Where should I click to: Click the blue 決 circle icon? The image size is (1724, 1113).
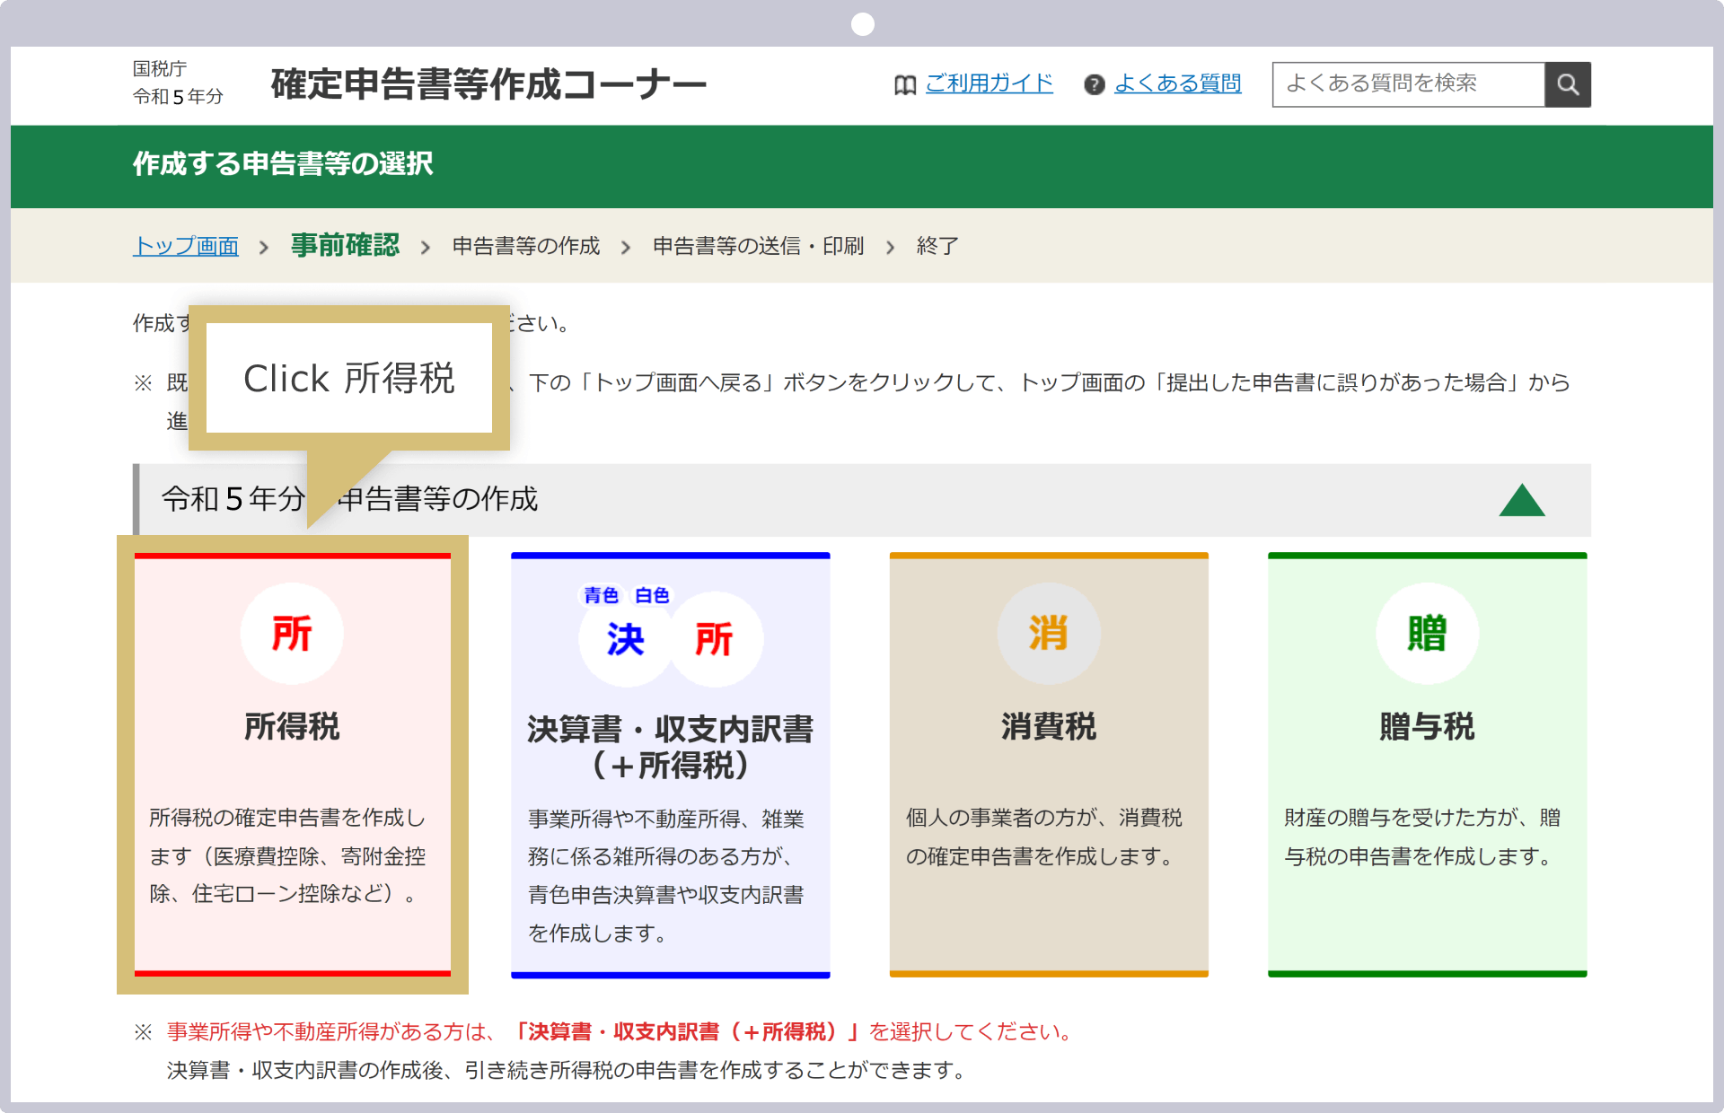pyautogui.click(x=625, y=639)
